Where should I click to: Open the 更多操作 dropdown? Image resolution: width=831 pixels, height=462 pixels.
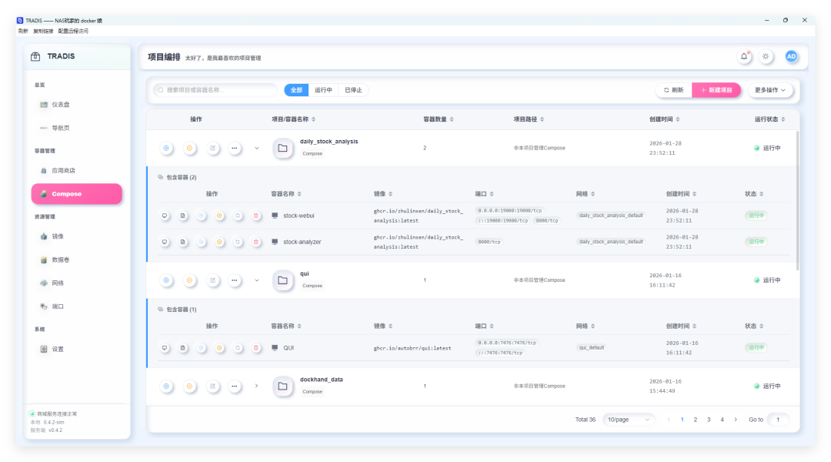point(770,90)
